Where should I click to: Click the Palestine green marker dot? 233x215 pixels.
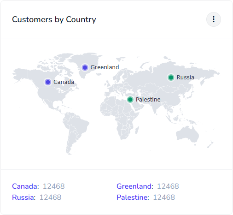pos(130,100)
